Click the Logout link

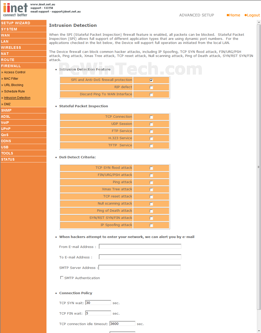coord(252,15)
